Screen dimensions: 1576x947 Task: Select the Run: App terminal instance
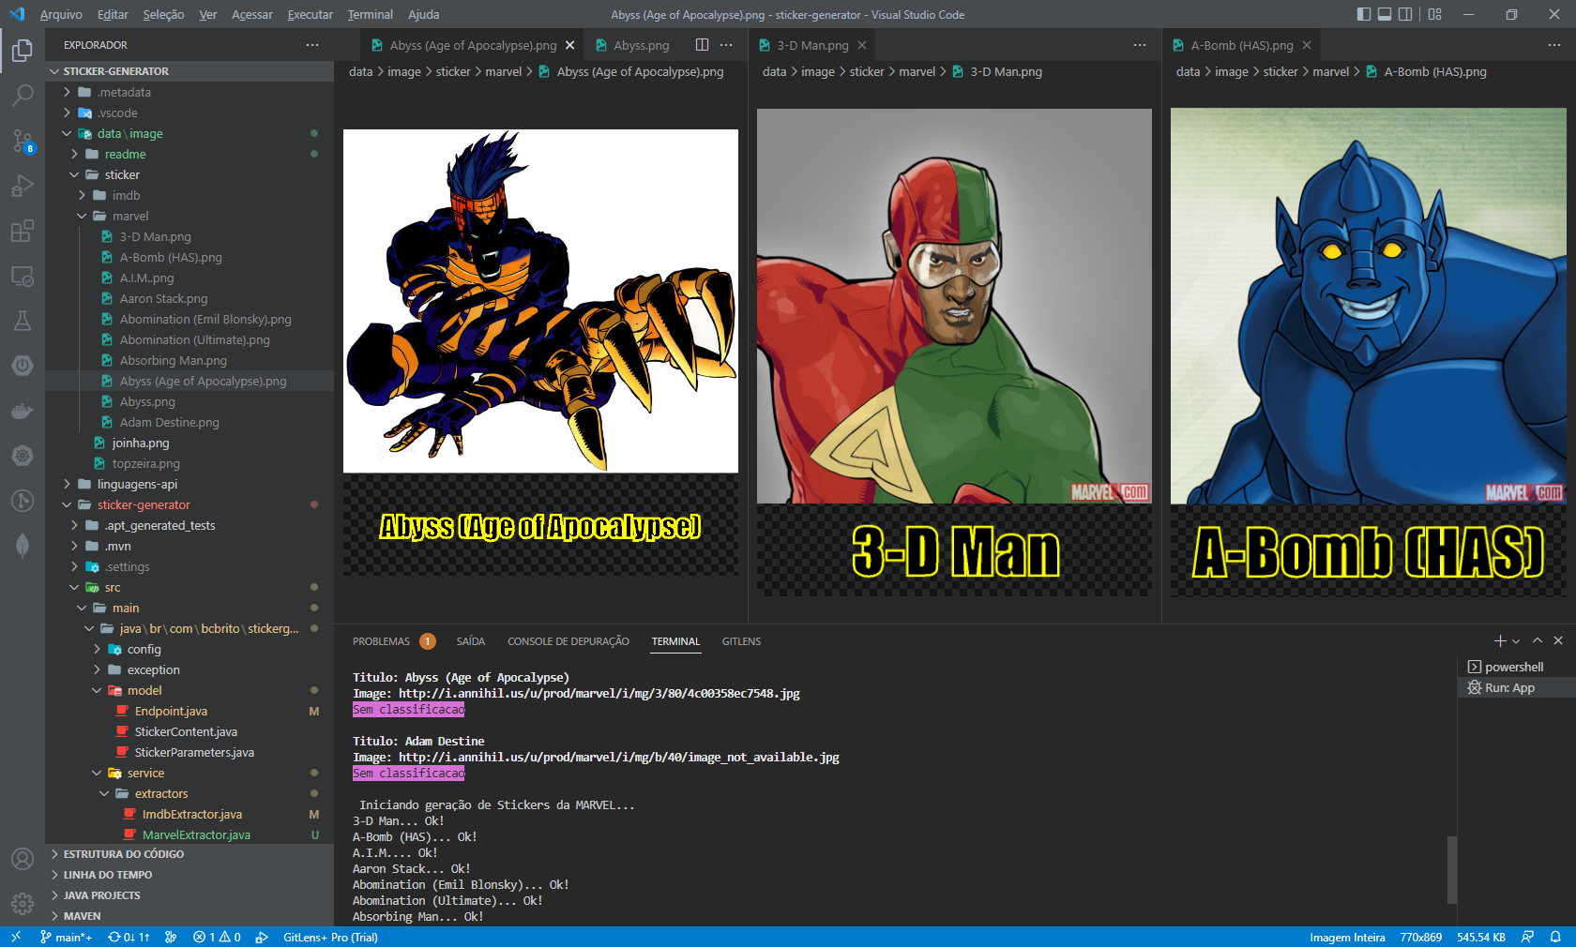point(1516,687)
